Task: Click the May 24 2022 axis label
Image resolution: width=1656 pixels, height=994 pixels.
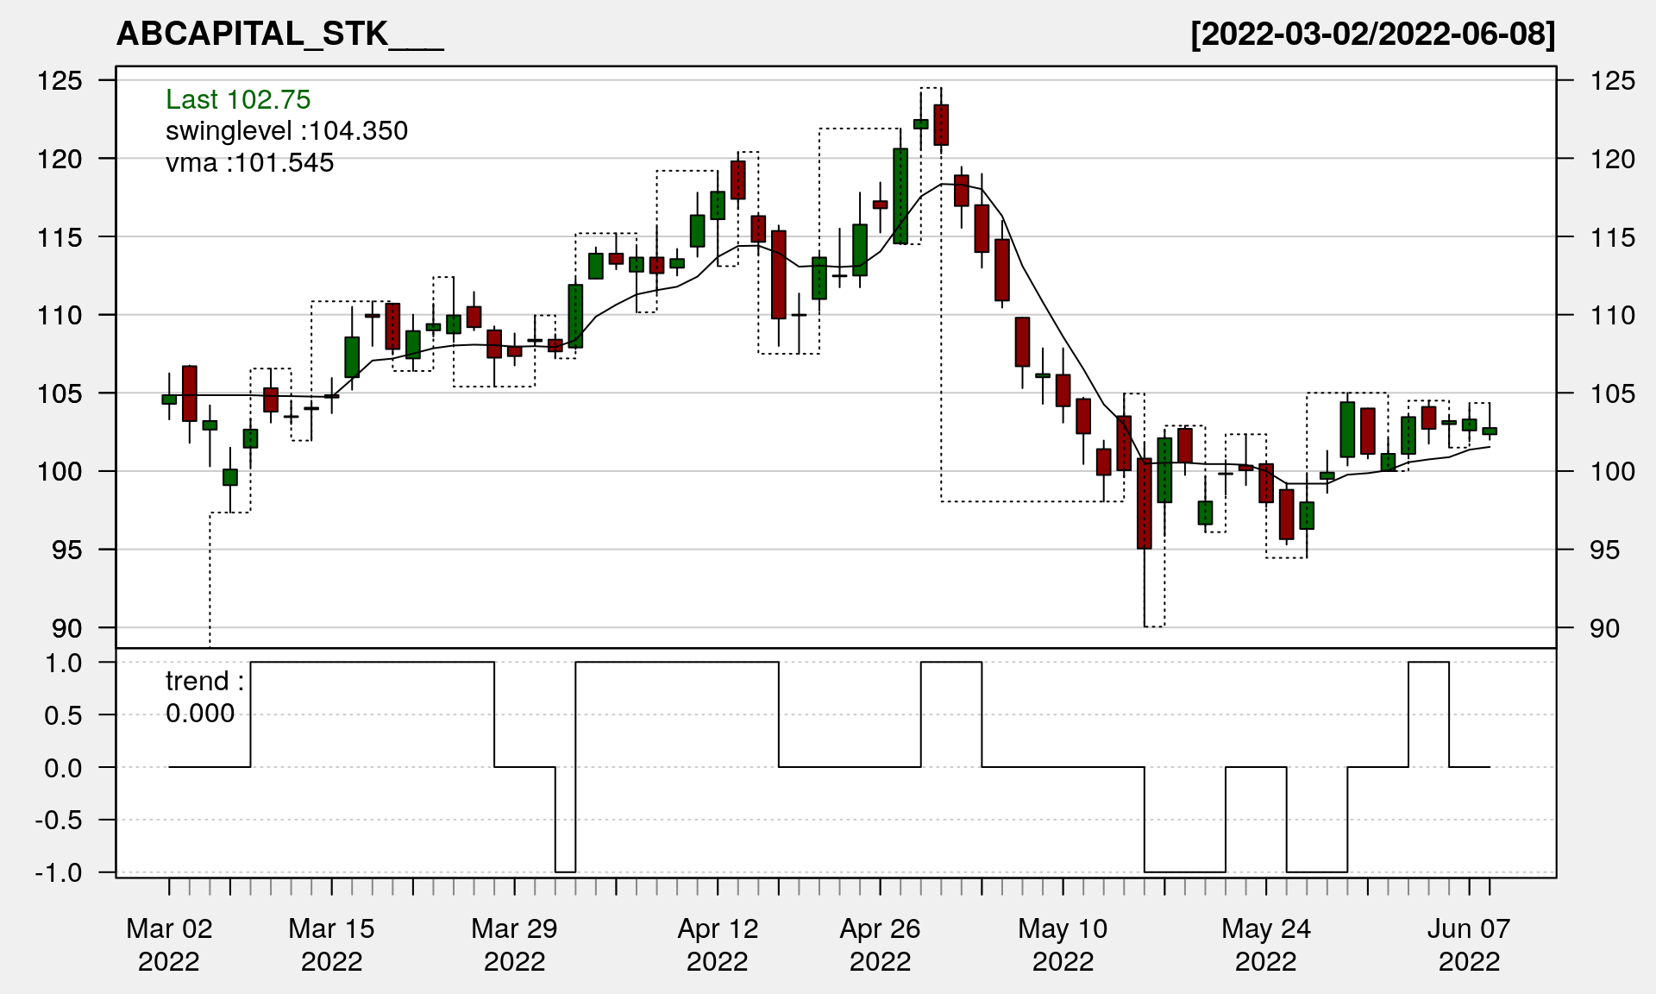Action: point(1265,944)
